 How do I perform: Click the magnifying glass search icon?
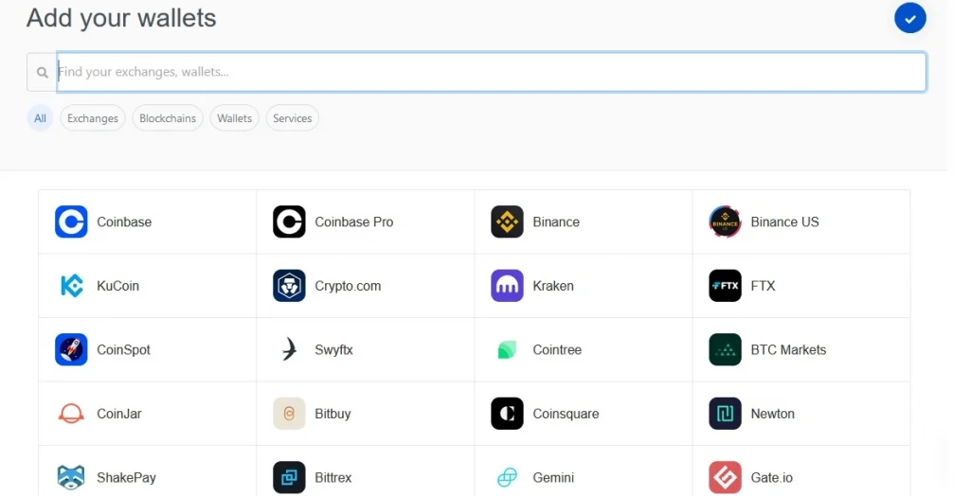[42, 72]
